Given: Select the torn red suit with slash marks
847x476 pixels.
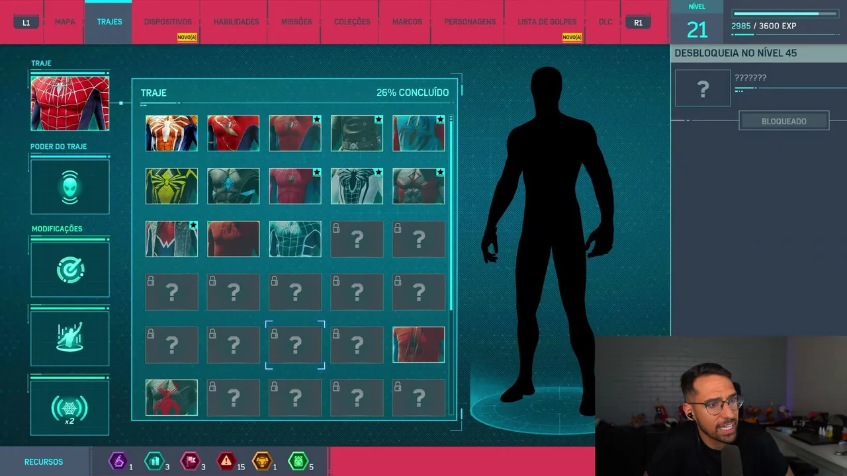Looking at the screenshot, I should [x=234, y=133].
